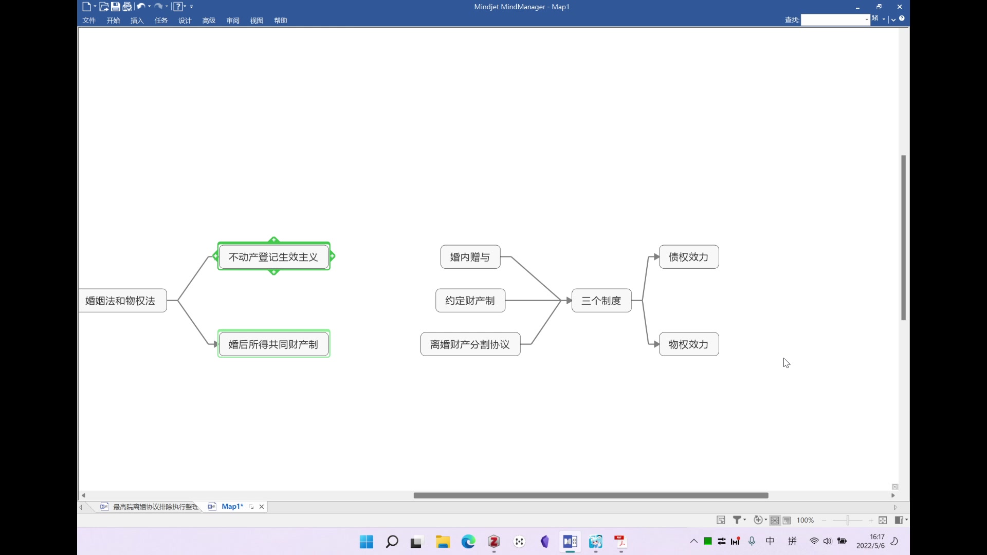Fit map to window icon
The width and height of the screenshot is (987, 555).
[x=883, y=520]
